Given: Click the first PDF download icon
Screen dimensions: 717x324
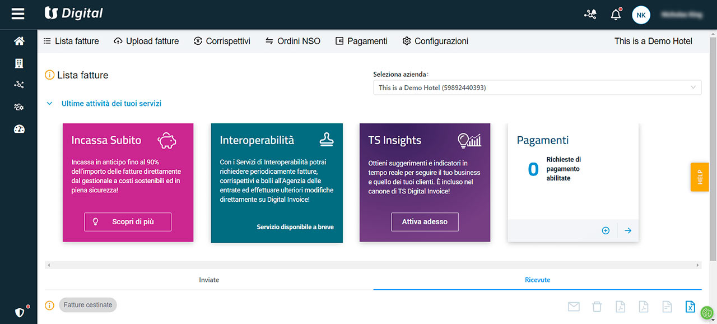Looking at the screenshot, I should [x=621, y=307].
